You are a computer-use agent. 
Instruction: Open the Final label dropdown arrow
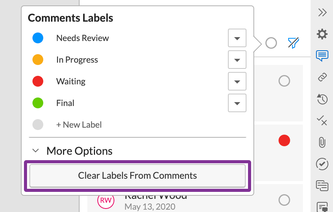click(237, 103)
